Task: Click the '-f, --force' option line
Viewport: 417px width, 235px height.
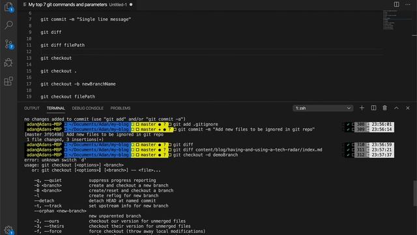Action: pos(120,231)
